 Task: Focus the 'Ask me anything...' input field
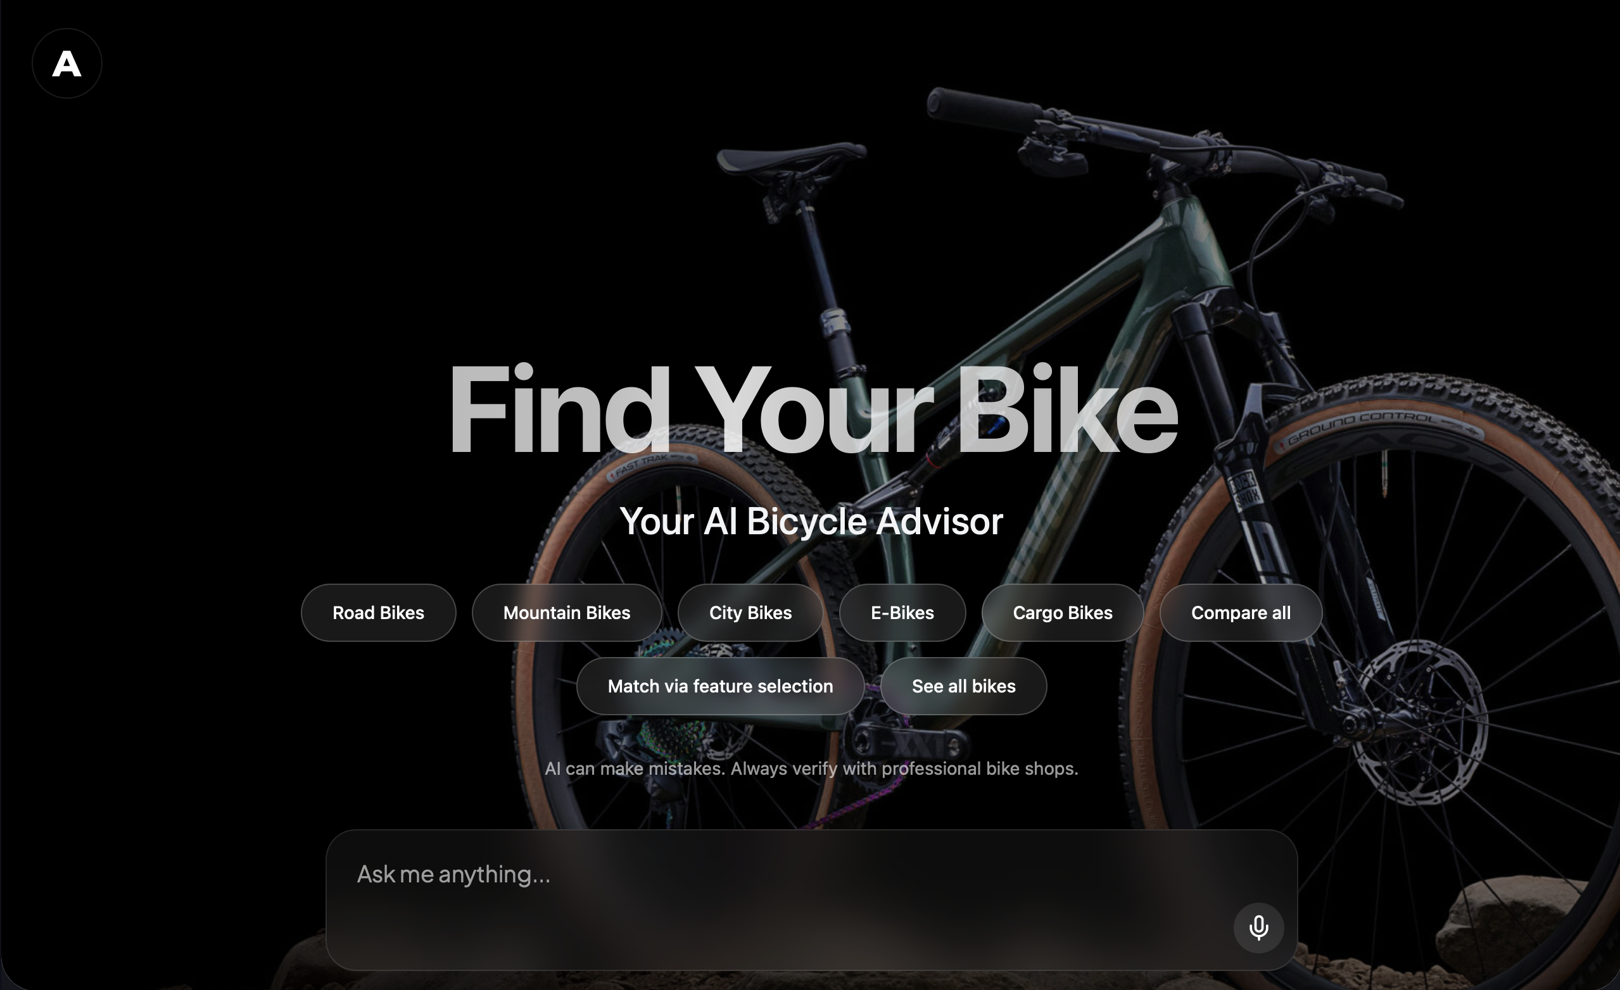tap(811, 899)
